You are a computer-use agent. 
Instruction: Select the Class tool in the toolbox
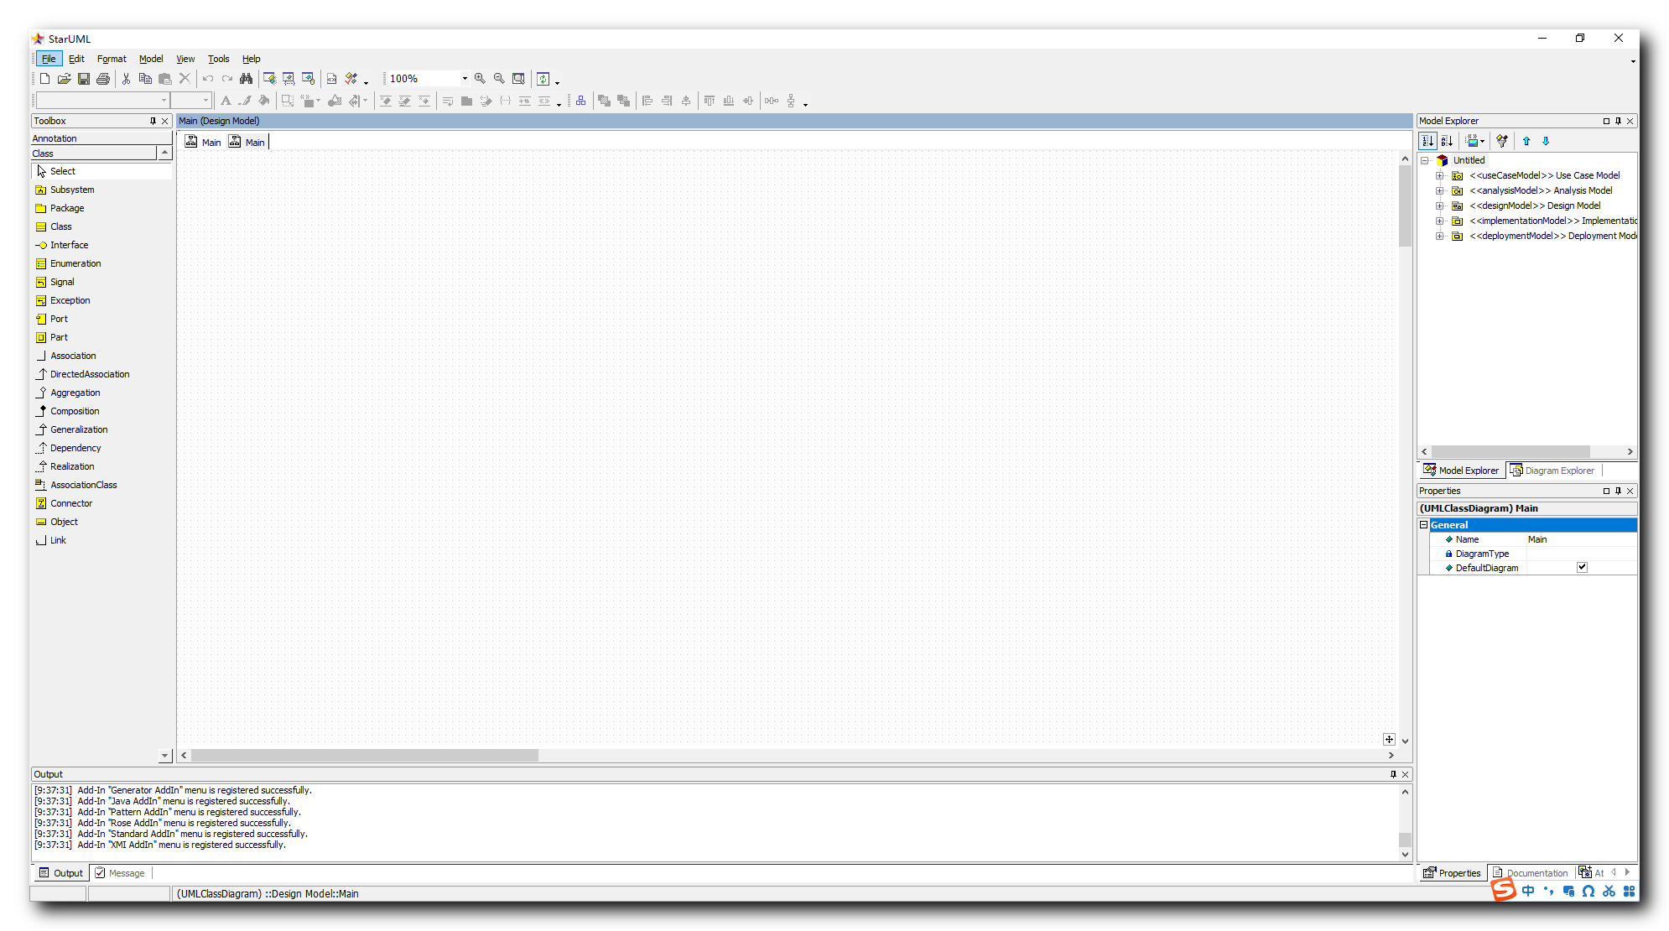pos(60,226)
